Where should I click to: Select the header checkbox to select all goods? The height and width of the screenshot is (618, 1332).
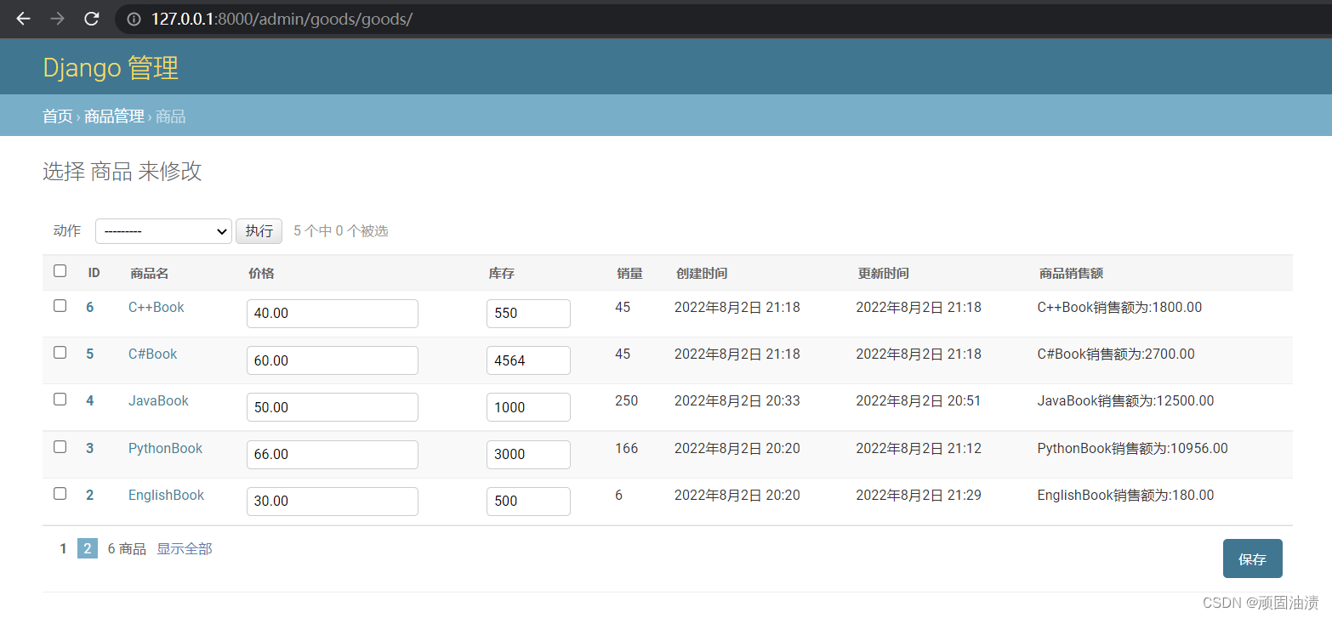point(60,270)
